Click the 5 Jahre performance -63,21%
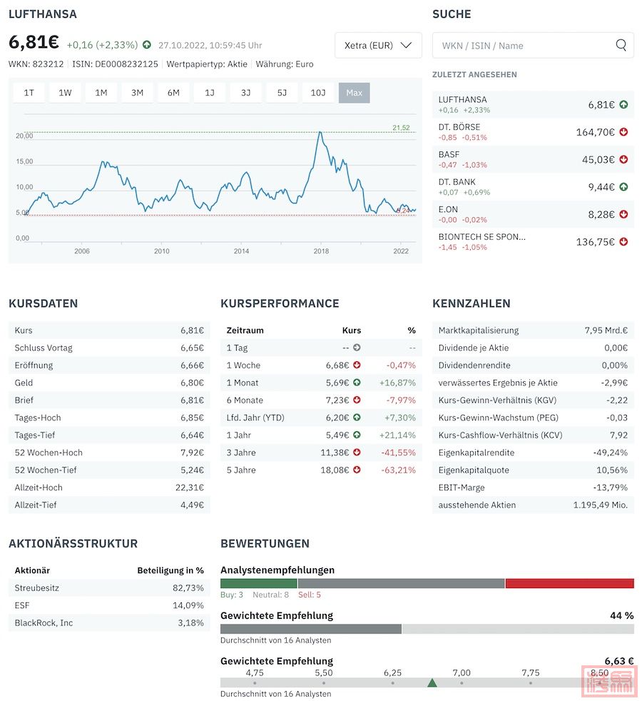 click(x=399, y=470)
